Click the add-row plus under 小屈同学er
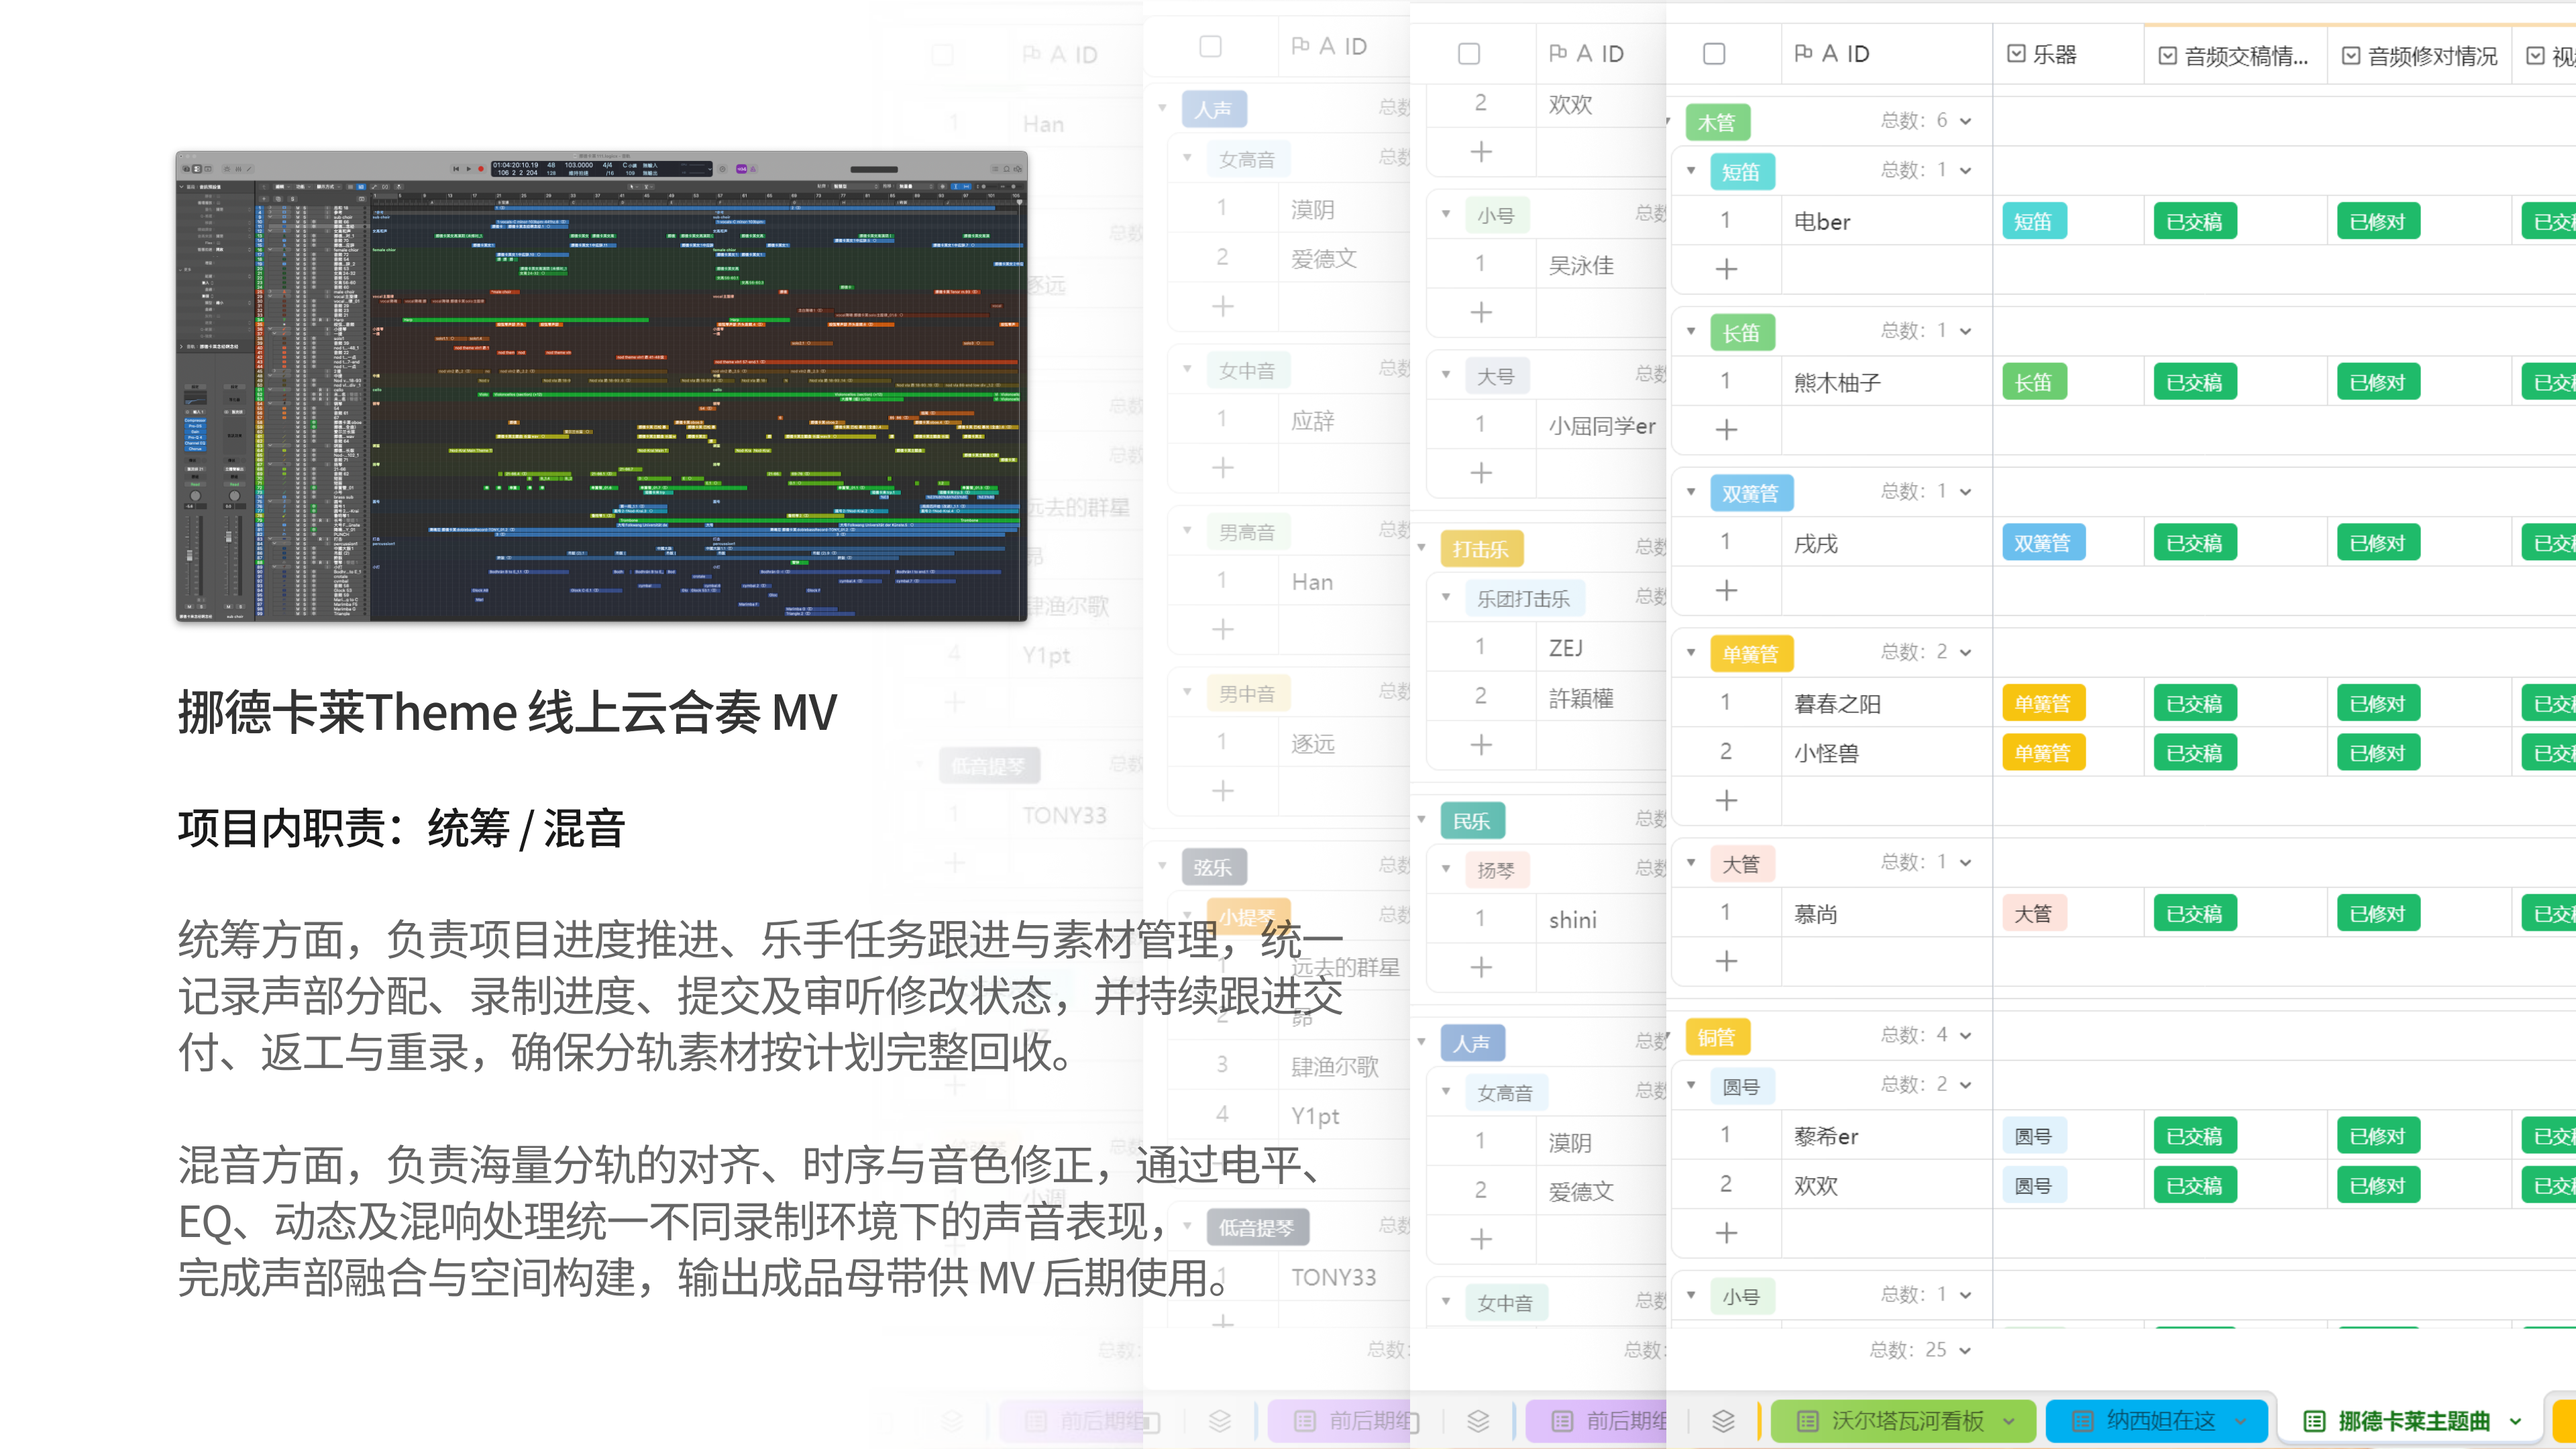2576x1449 pixels. click(x=1481, y=473)
